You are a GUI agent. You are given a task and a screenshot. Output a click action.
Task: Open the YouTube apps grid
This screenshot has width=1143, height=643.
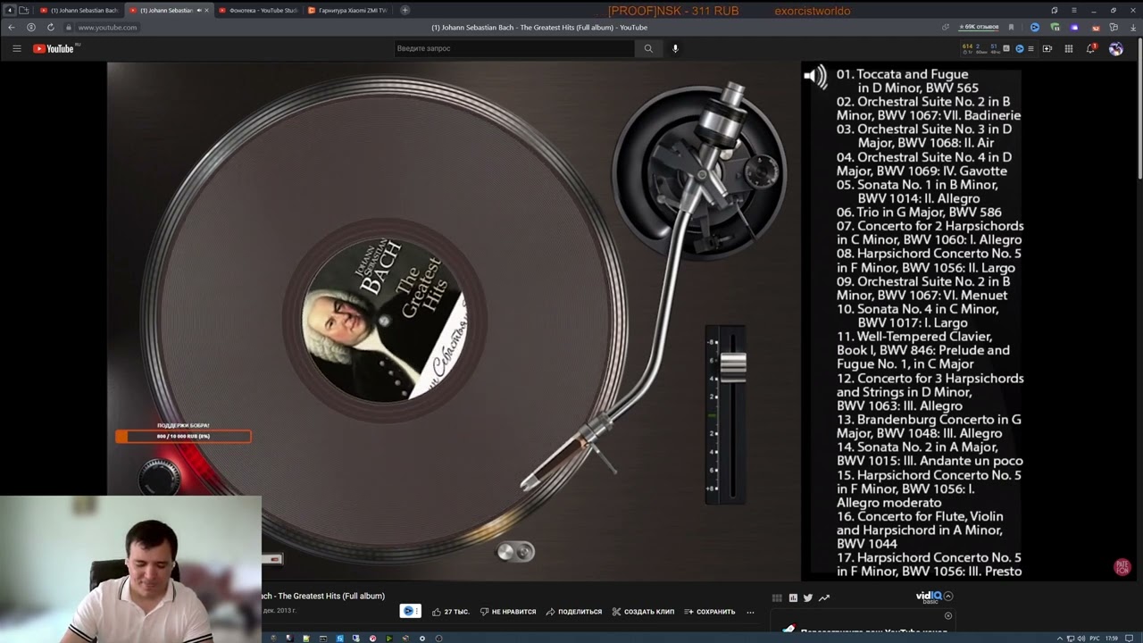pos(1069,48)
